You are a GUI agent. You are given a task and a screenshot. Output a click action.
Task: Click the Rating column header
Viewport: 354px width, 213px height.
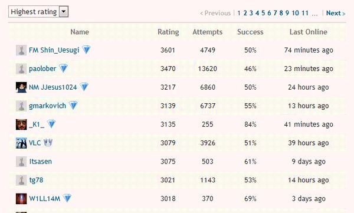168,32
